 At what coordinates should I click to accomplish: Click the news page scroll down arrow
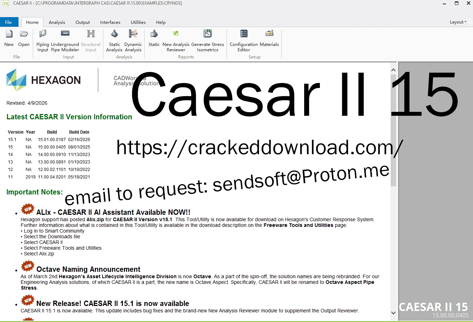pyautogui.click(x=394, y=313)
